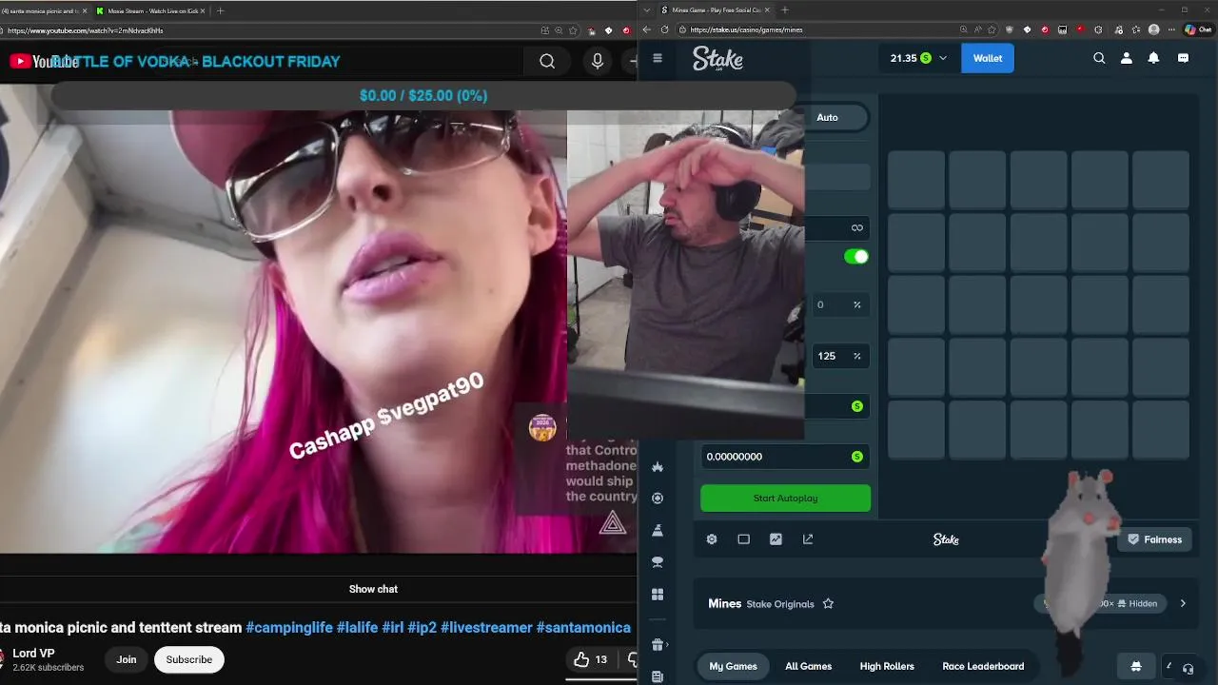
Task: Click the blue Wallet button
Action: point(988,58)
